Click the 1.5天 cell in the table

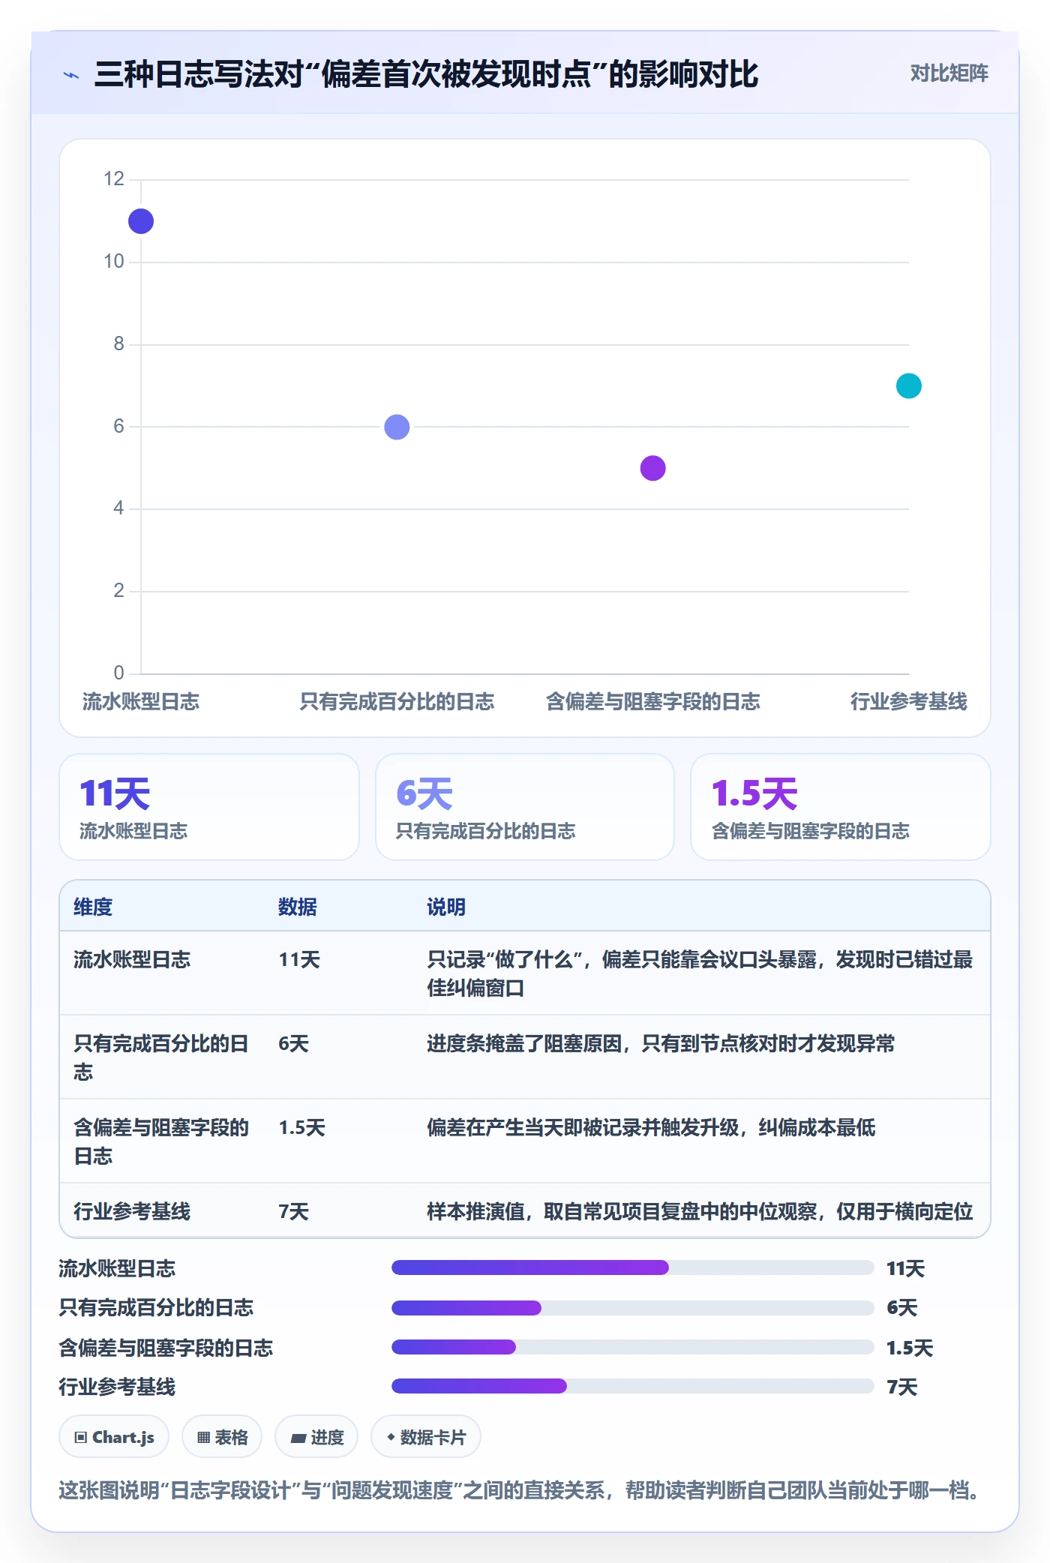pos(301,1127)
